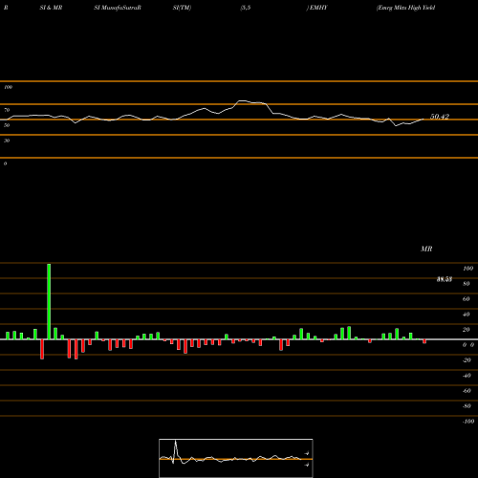Click the MR axis label -20

pos(467,360)
